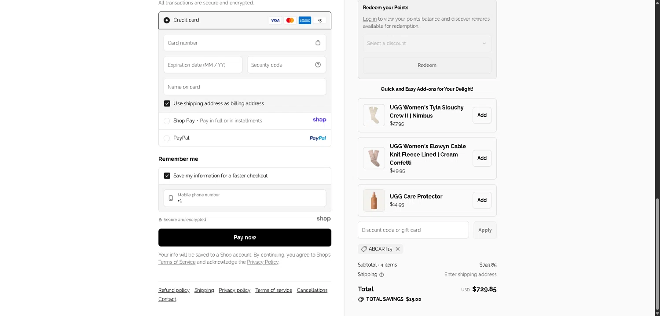
Task: Open the Terms of service footer link
Action: pos(274,290)
